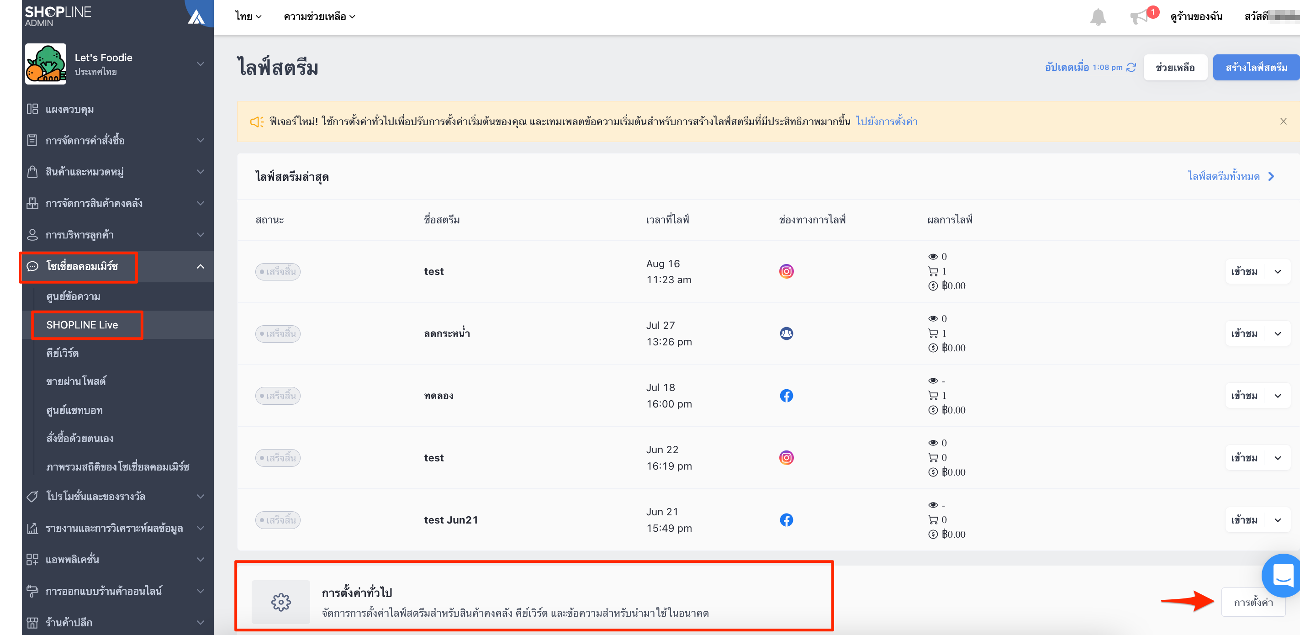1300x635 pixels.
Task: Open the announcements megaphone icon
Action: click(x=1139, y=18)
